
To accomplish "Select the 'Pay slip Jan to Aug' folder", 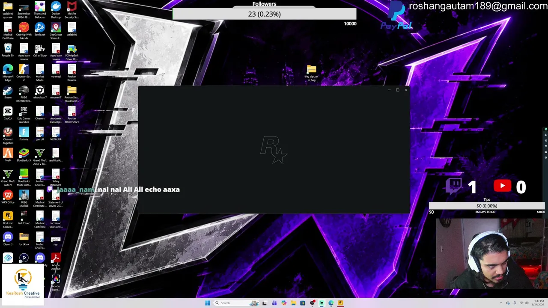I will click(311, 70).
